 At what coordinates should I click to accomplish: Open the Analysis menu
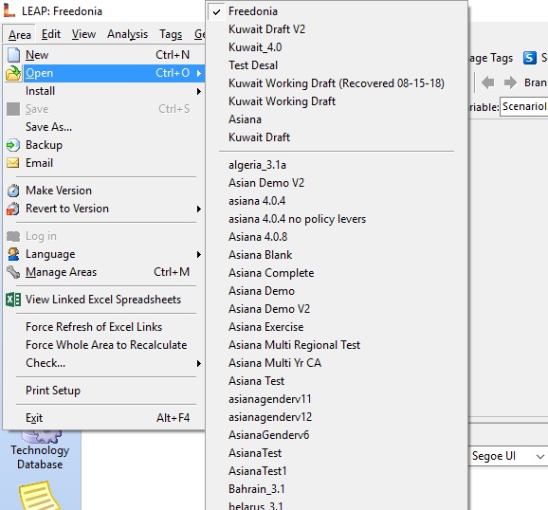pos(127,34)
